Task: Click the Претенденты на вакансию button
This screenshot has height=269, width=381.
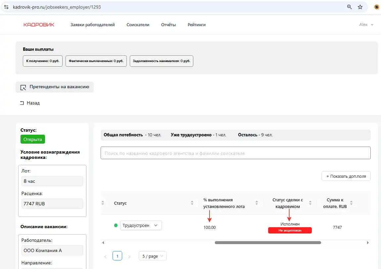Action: 55,87
